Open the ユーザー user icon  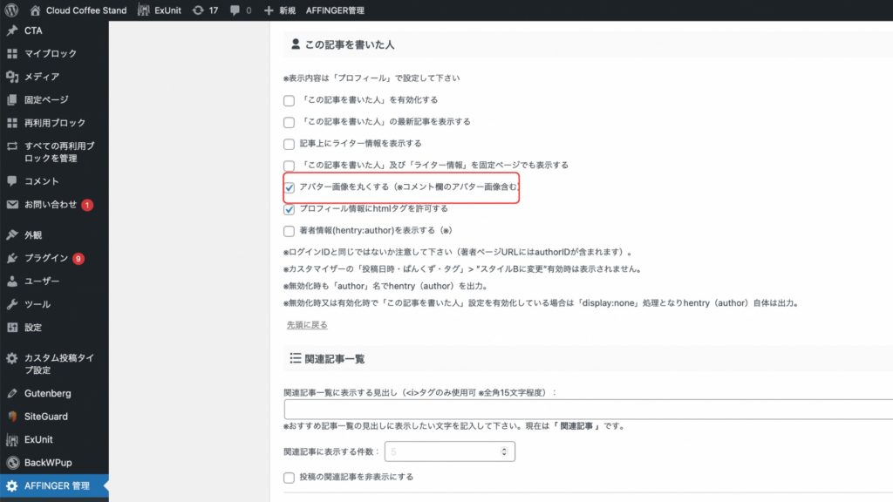(12, 282)
